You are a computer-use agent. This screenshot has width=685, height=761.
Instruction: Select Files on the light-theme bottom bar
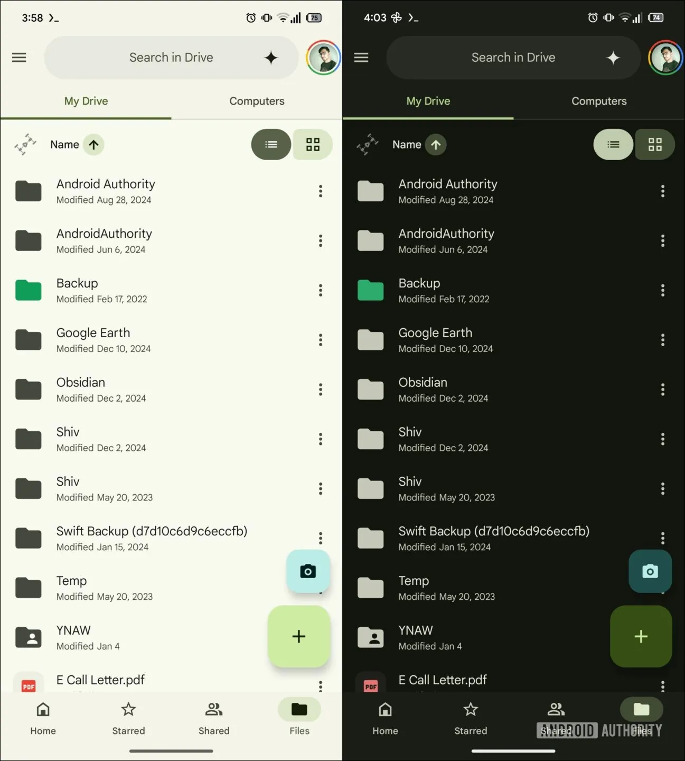pyautogui.click(x=299, y=718)
